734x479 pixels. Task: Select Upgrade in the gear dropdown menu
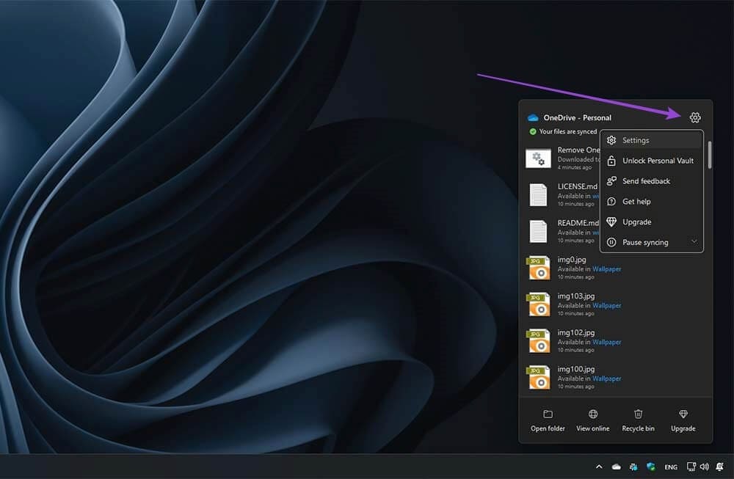pyautogui.click(x=652, y=222)
